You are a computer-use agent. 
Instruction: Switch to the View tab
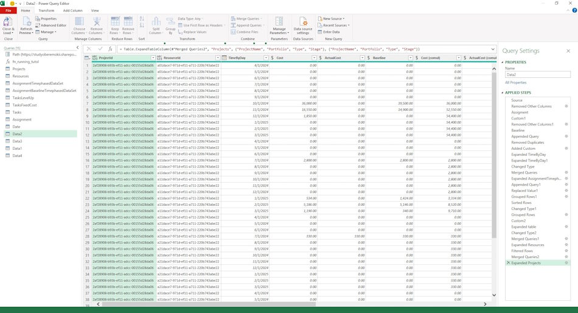click(95, 10)
